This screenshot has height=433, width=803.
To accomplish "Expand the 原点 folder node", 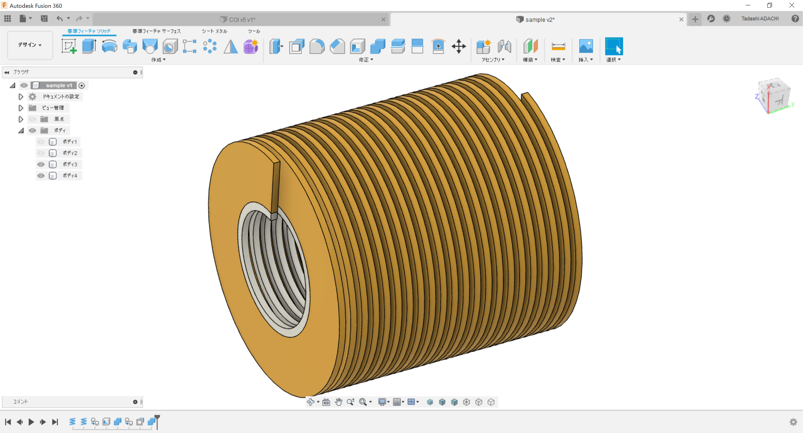I will (x=21, y=119).
